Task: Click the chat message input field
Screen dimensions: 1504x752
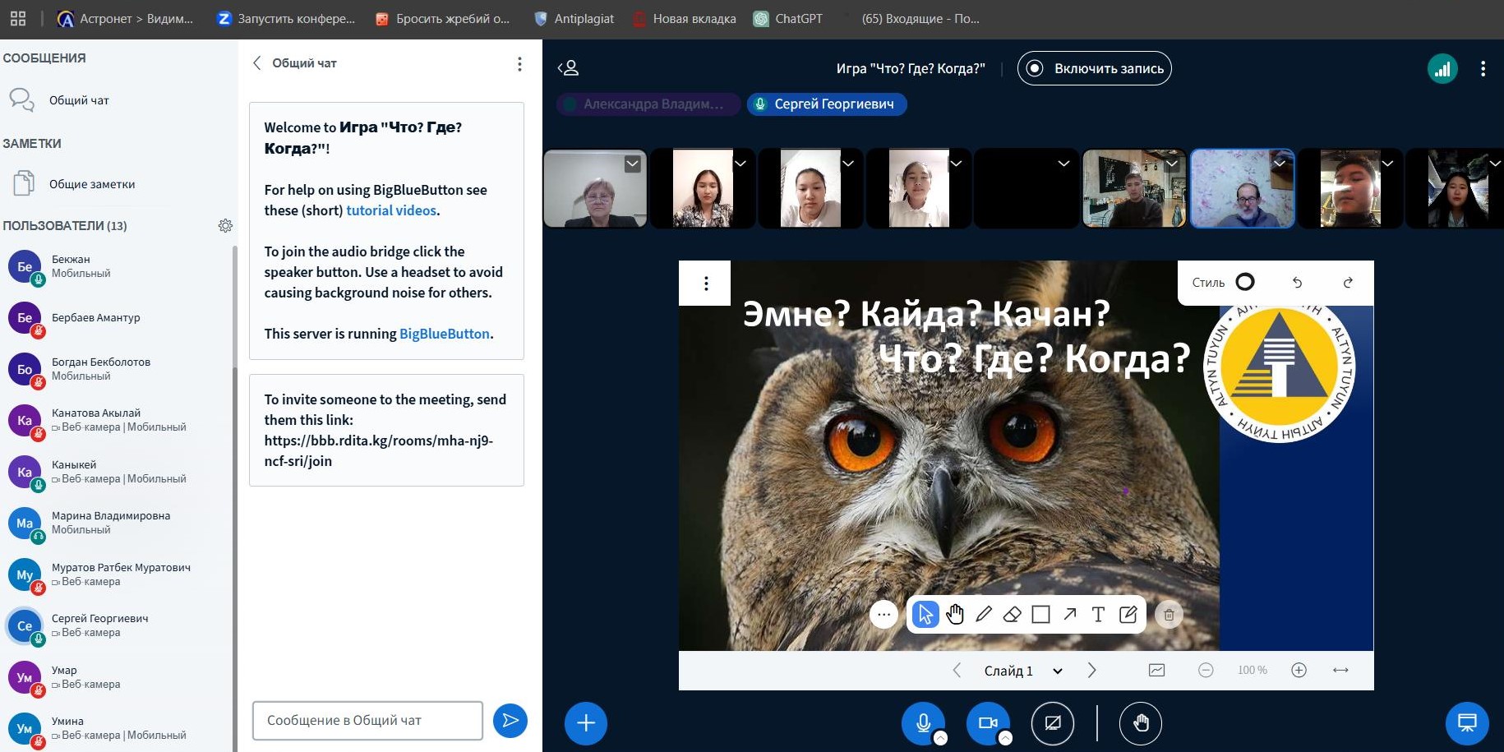Action: pyautogui.click(x=367, y=720)
